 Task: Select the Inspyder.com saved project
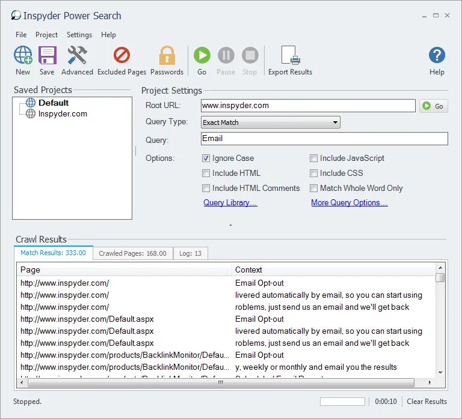(x=63, y=114)
